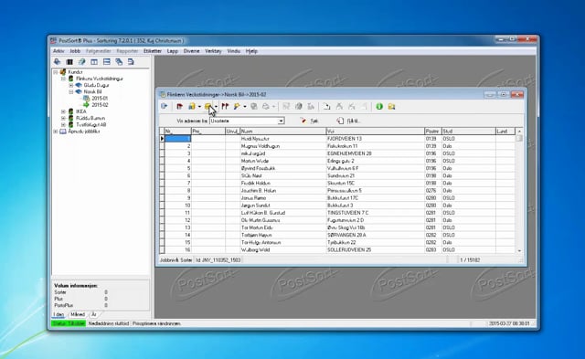The image size is (585, 359).
Task: Click the page-with-arrow icon in job toolbar
Action: point(327,107)
